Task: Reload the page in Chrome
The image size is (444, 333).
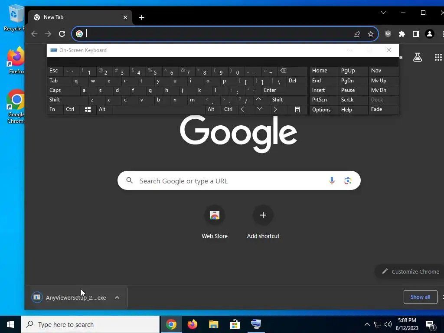Action: pos(62,34)
